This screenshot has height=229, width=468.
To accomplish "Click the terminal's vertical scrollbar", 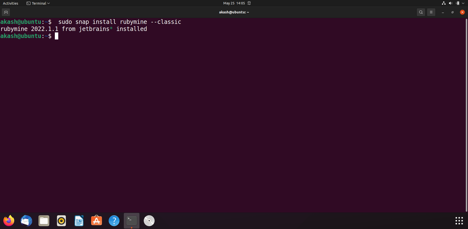I will pos(466,115).
